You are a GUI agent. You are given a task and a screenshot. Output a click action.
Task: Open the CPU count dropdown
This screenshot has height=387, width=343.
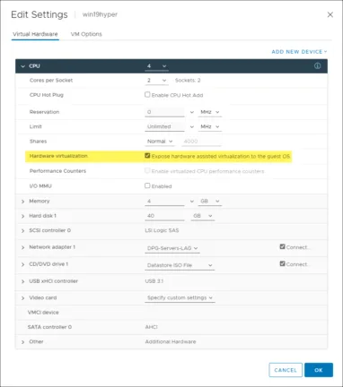(x=156, y=66)
